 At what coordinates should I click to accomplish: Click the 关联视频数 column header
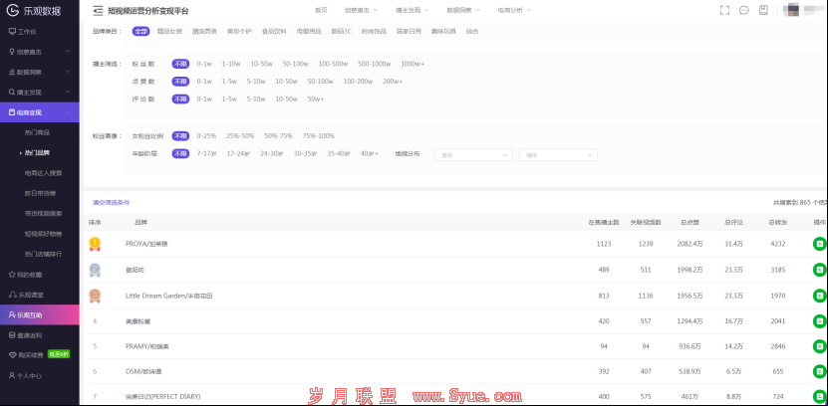click(x=646, y=223)
